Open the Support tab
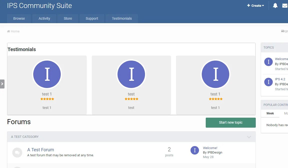The width and height of the screenshot is (288, 168). pos(92,18)
